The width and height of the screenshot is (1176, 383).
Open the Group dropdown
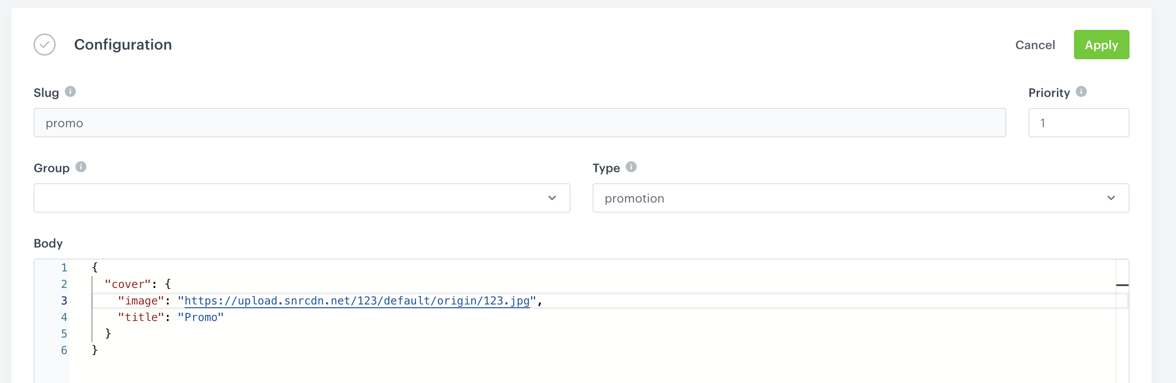(x=302, y=198)
